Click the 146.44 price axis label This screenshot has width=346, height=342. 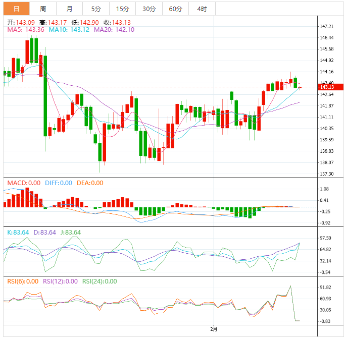327,38
